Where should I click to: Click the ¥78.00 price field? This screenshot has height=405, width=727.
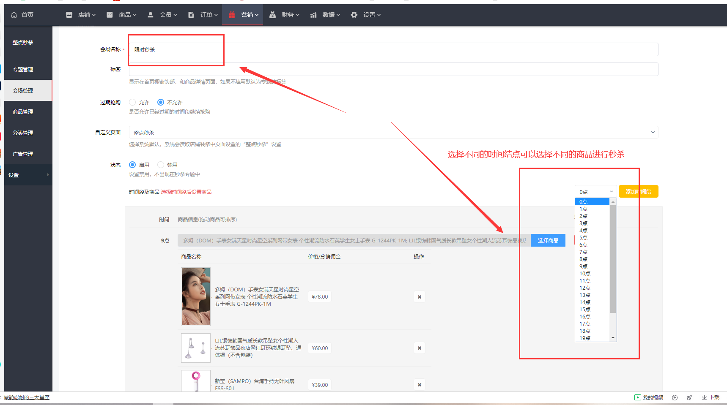coord(320,297)
